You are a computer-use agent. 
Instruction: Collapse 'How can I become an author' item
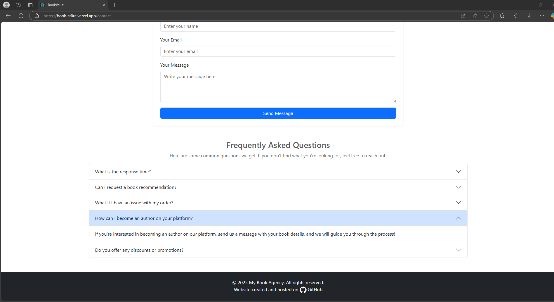[x=278, y=218]
